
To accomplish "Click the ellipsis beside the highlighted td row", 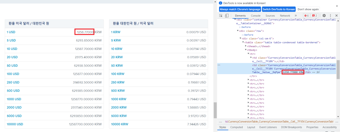I will (x=219, y=65).
